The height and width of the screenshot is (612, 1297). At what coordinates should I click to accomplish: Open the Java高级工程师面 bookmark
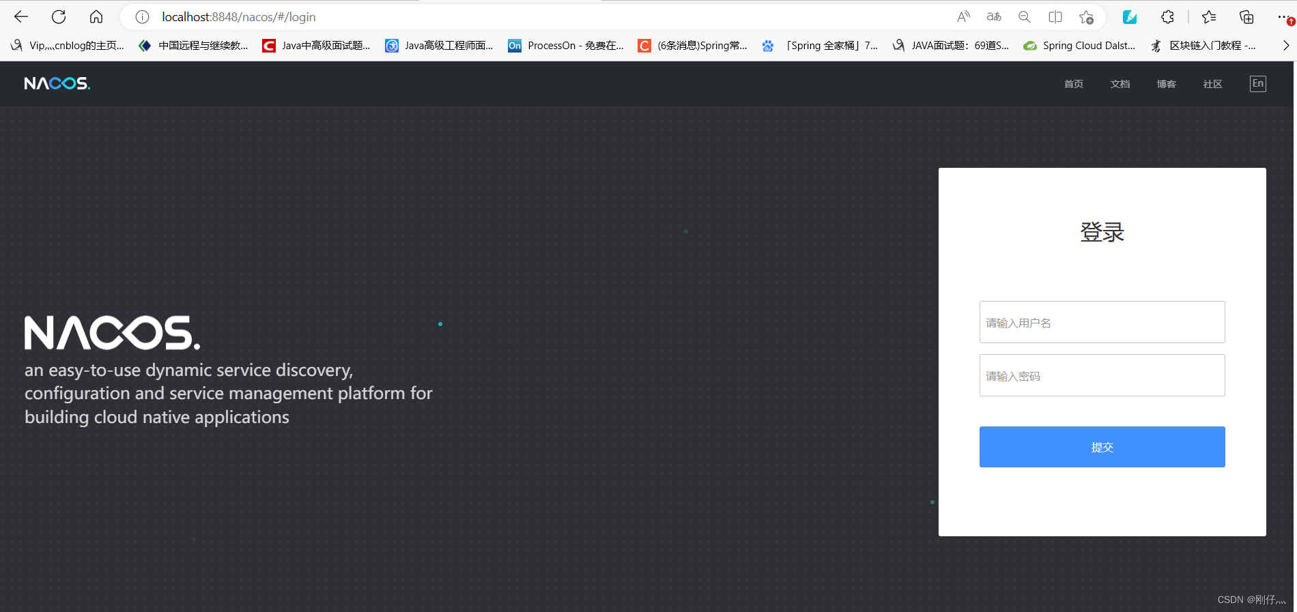click(x=440, y=46)
